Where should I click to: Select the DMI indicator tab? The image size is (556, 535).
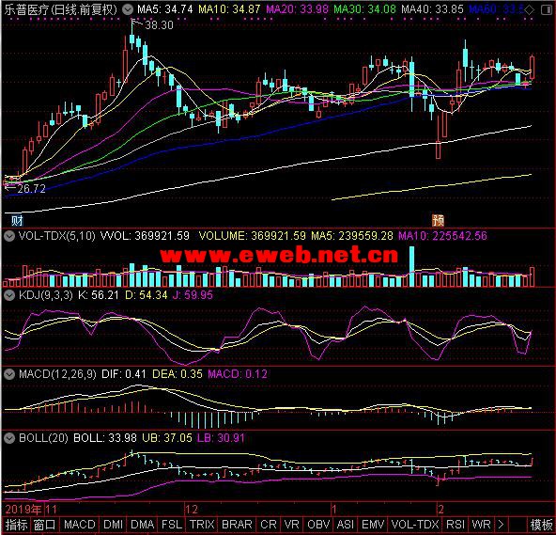click(x=113, y=525)
